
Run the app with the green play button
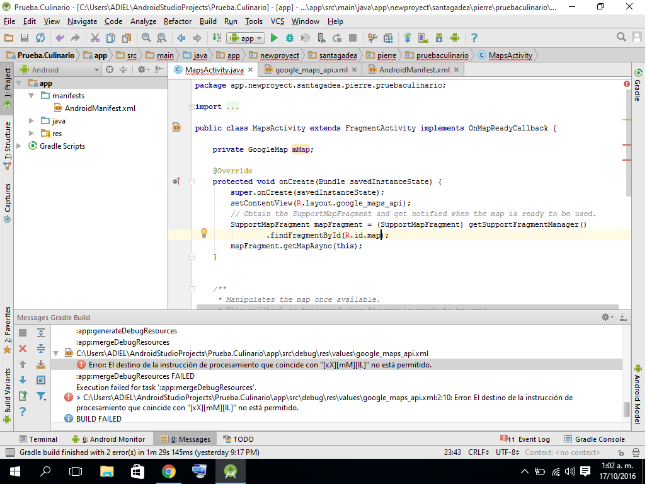click(274, 38)
